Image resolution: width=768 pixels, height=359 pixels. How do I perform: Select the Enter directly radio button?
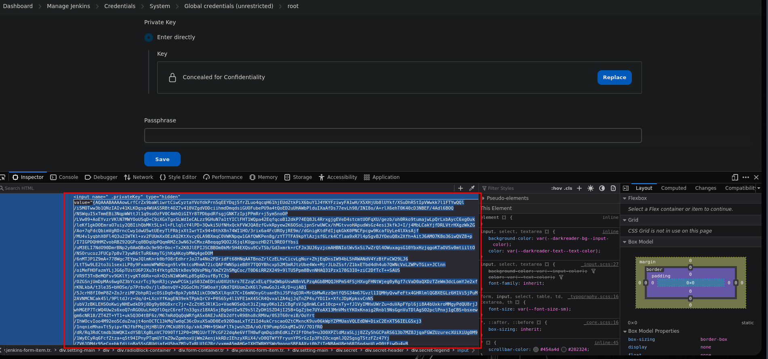149,37
